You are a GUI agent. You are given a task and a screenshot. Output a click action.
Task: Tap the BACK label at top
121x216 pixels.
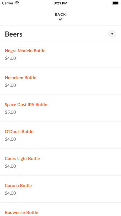60,15
